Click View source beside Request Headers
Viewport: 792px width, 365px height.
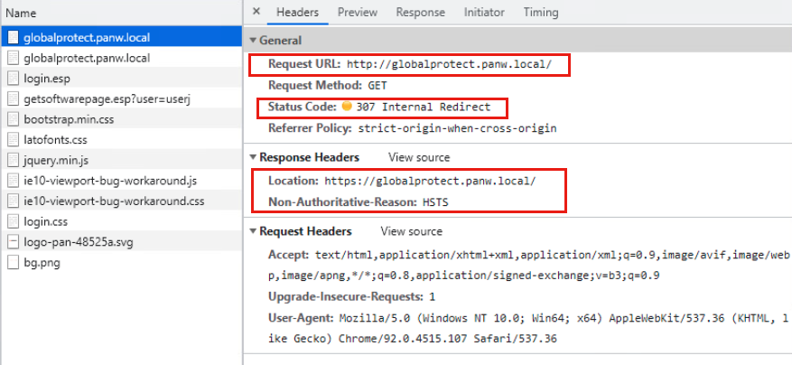pyautogui.click(x=412, y=232)
